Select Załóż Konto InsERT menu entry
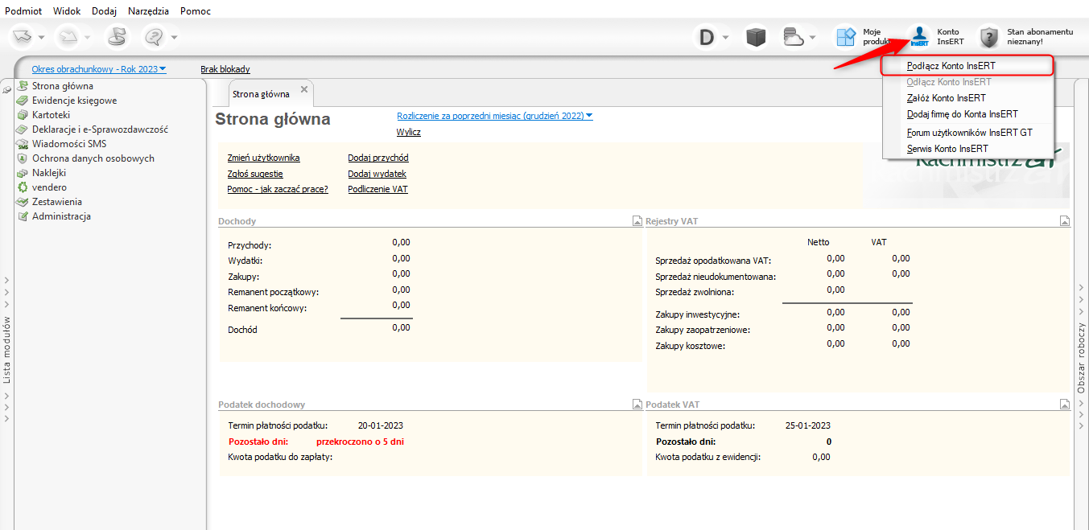 [x=968, y=98]
